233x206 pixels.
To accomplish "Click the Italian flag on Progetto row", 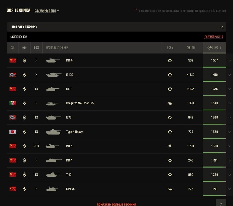I will 13,103.
